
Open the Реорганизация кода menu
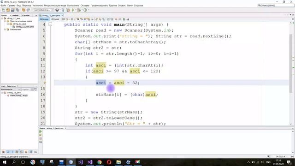pyautogui.click(x=55, y=6)
